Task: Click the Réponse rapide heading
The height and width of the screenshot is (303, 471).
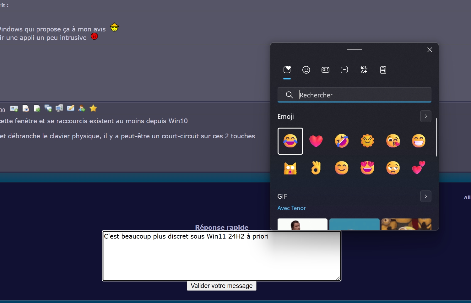Action: tap(222, 227)
